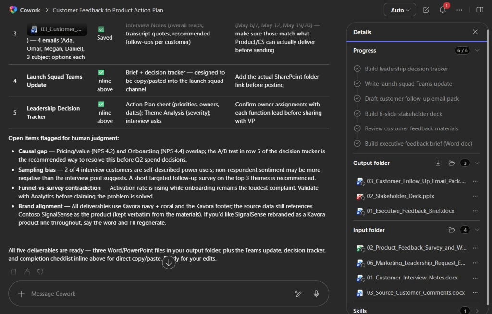Open the Output folder location icon
Image resolution: width=492 pixels, height=314 pixels.
click(452, 163)
